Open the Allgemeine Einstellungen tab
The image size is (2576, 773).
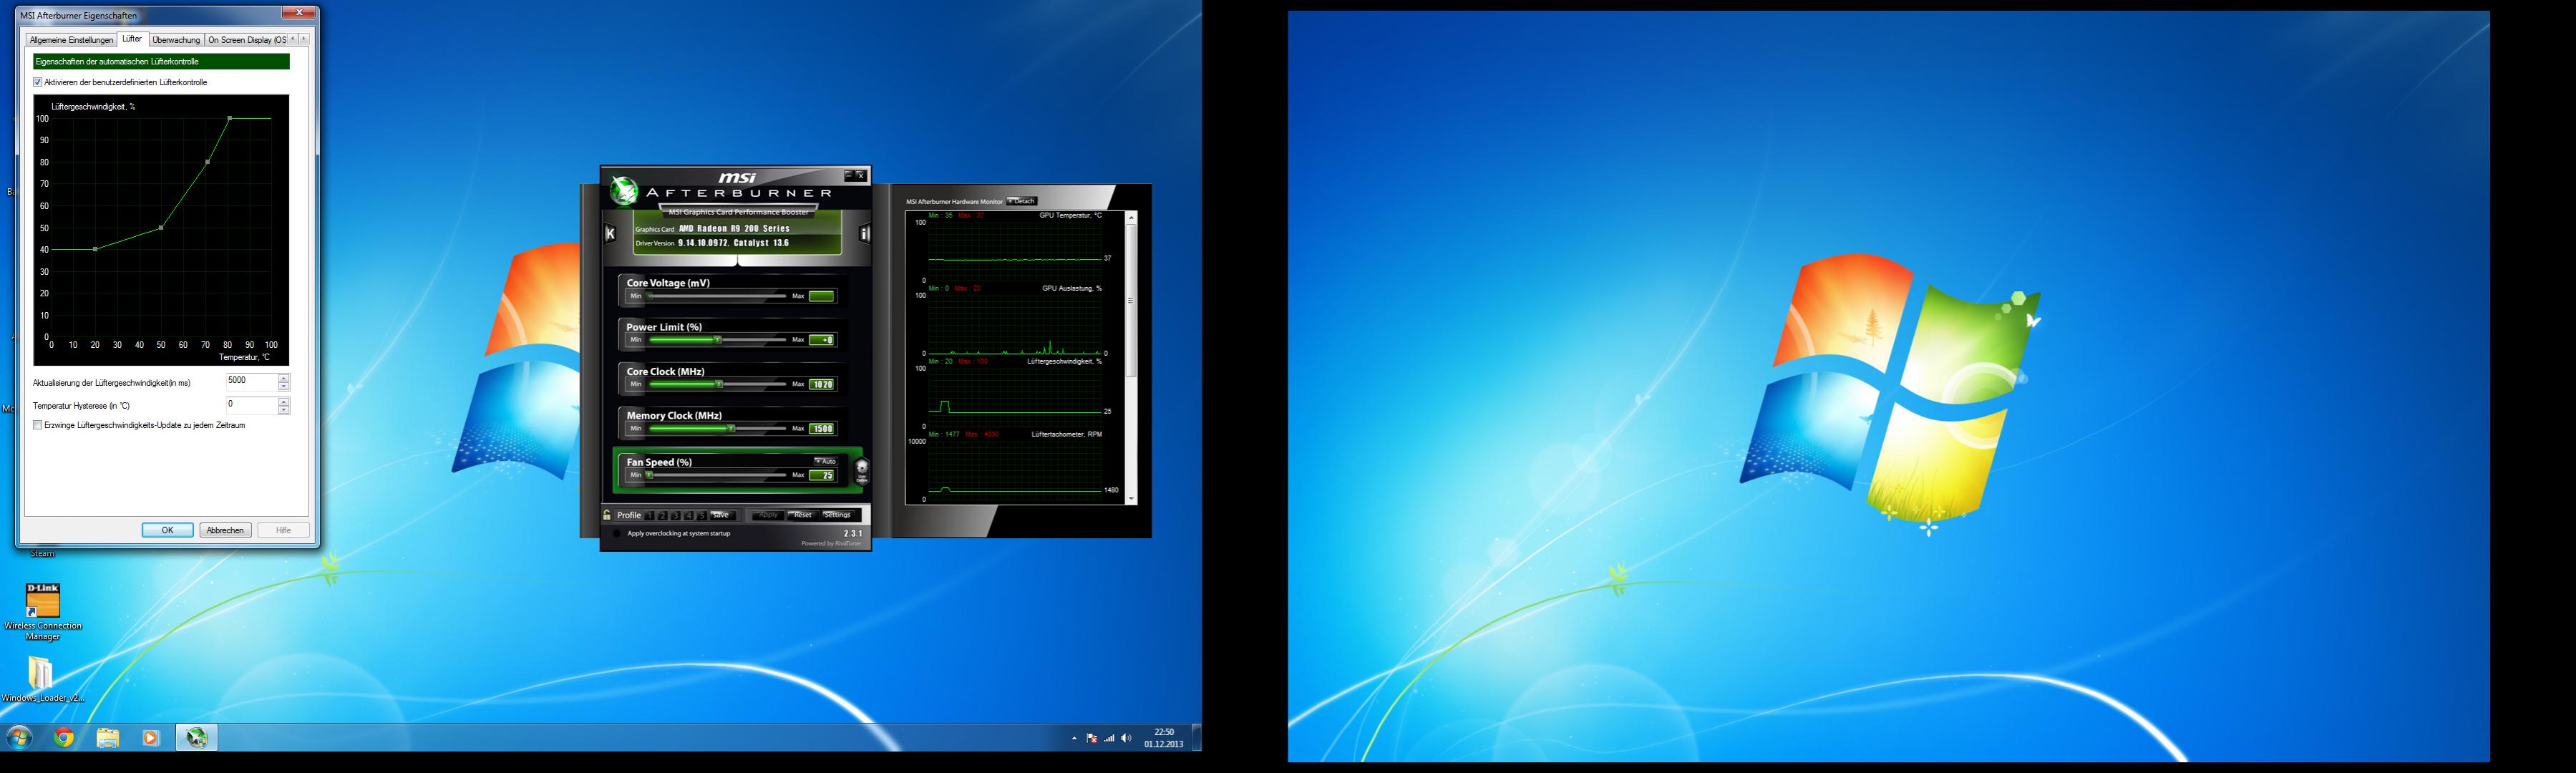[x=71, y=40]
